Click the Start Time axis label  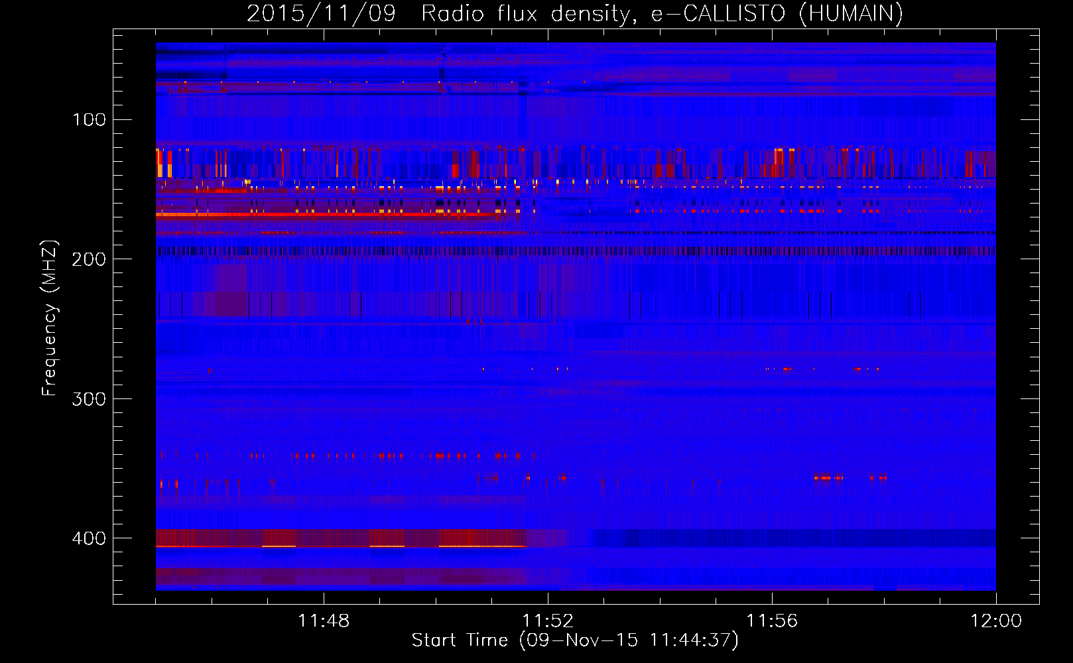(575, 640)
